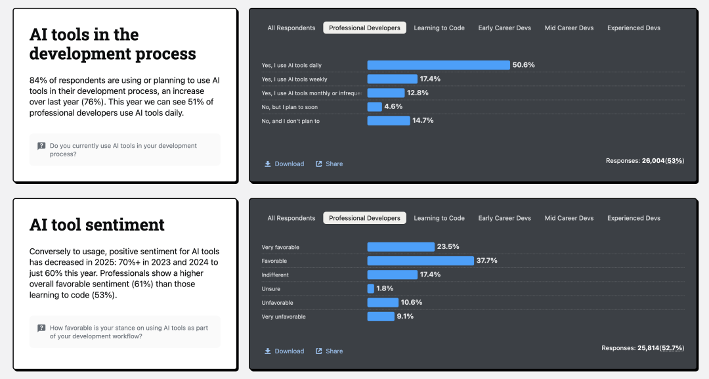This screenshot has width=709, height=379.
Task: Click the share icon in AI tools chart
Action: [x=319, y=164]
